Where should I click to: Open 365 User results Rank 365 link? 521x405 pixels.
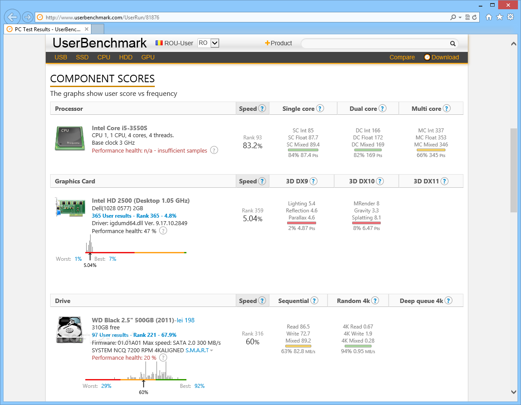click(134, 215)
